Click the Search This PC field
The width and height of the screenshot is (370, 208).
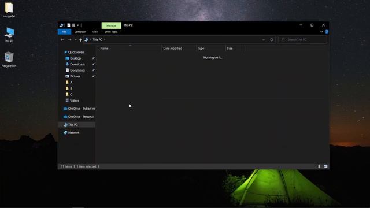pos(302,40)
